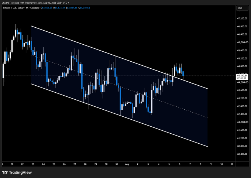Click date 11 on the time axis
The image size is (251, 178).
click(232, 164)
